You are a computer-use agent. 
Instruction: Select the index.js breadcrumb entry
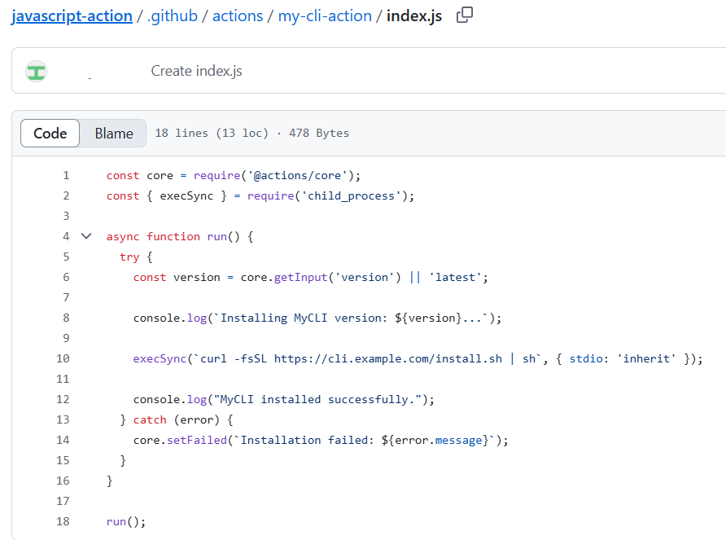413,15
